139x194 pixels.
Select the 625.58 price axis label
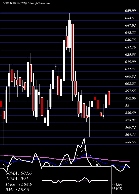[131, 54]
